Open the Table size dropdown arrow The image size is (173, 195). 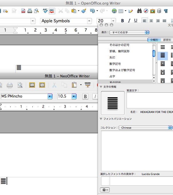tap(125, 11)
